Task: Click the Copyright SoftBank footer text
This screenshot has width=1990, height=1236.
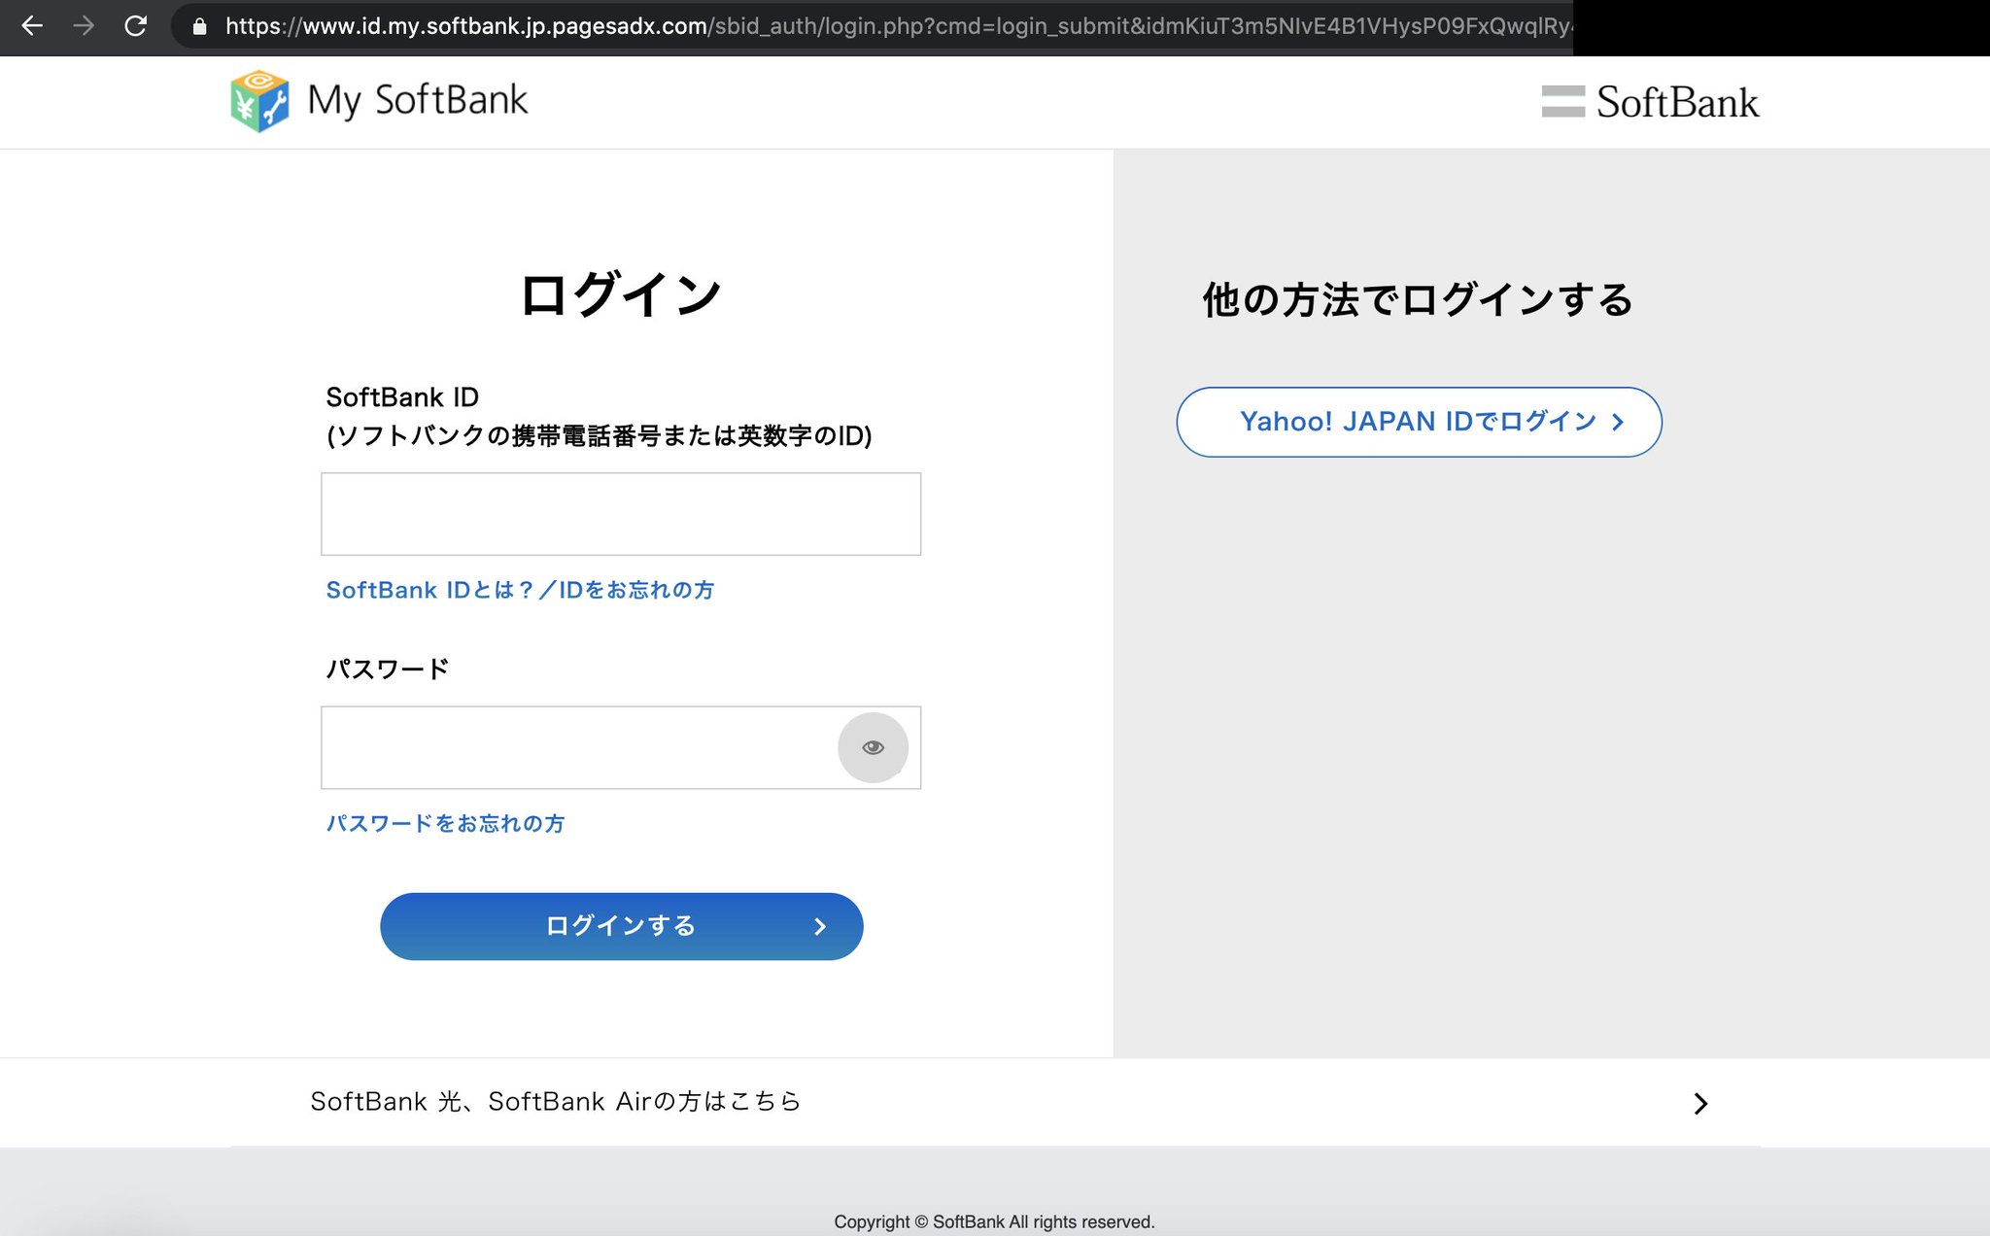Action: [994, 1221]
